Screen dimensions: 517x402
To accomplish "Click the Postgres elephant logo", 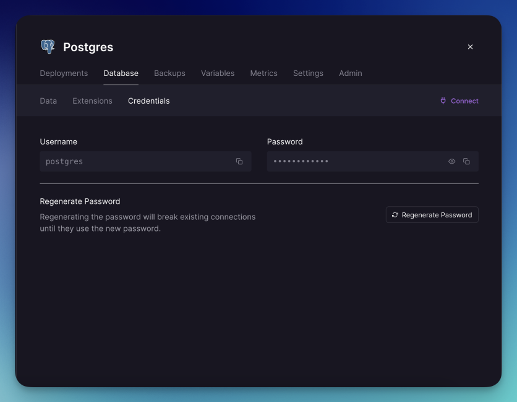I will click(x=48, y=47).
